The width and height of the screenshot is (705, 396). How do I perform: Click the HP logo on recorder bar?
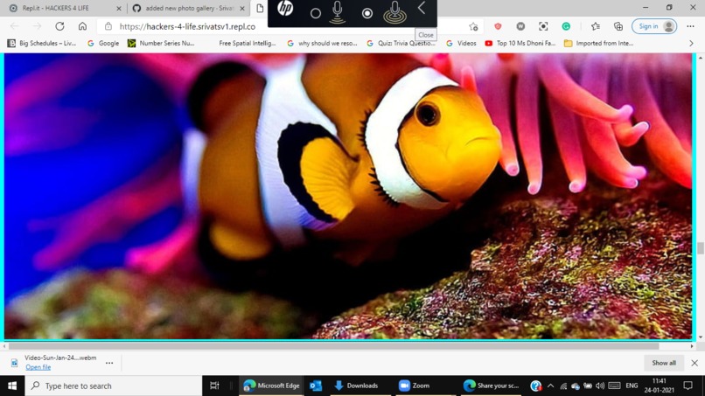click(x=285, y=9)
